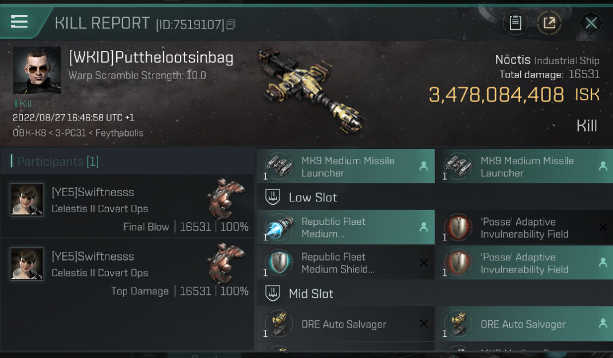613x358 pixels.
Task: Collapse the Low Slot section
Action: [313, 197]
